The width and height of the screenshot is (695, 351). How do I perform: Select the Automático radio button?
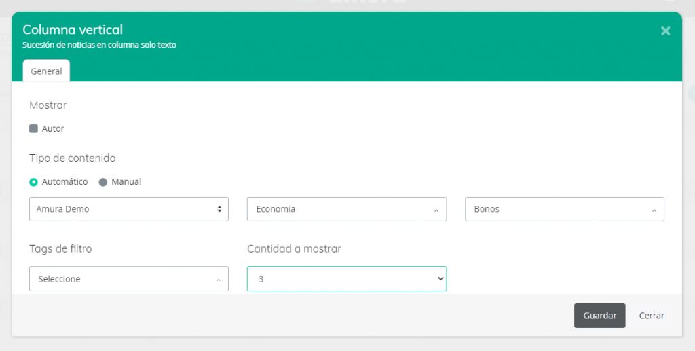point(34,182)
